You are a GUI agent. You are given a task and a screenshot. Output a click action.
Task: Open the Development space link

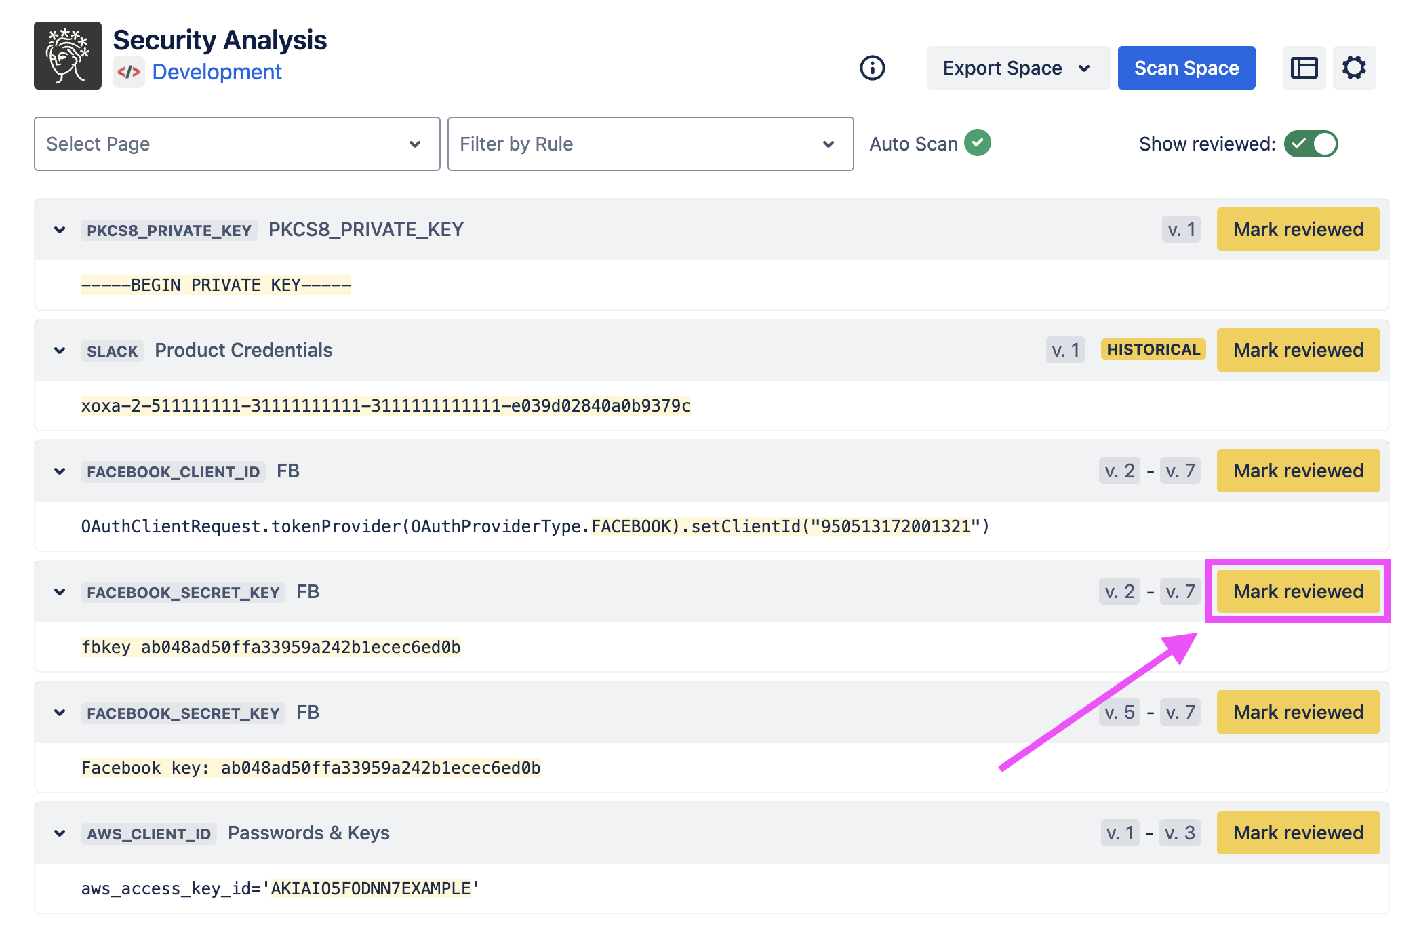[x=217, y=72]
